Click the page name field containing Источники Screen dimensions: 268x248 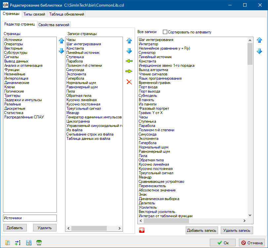pyautogui.click(x=30, y=218)
